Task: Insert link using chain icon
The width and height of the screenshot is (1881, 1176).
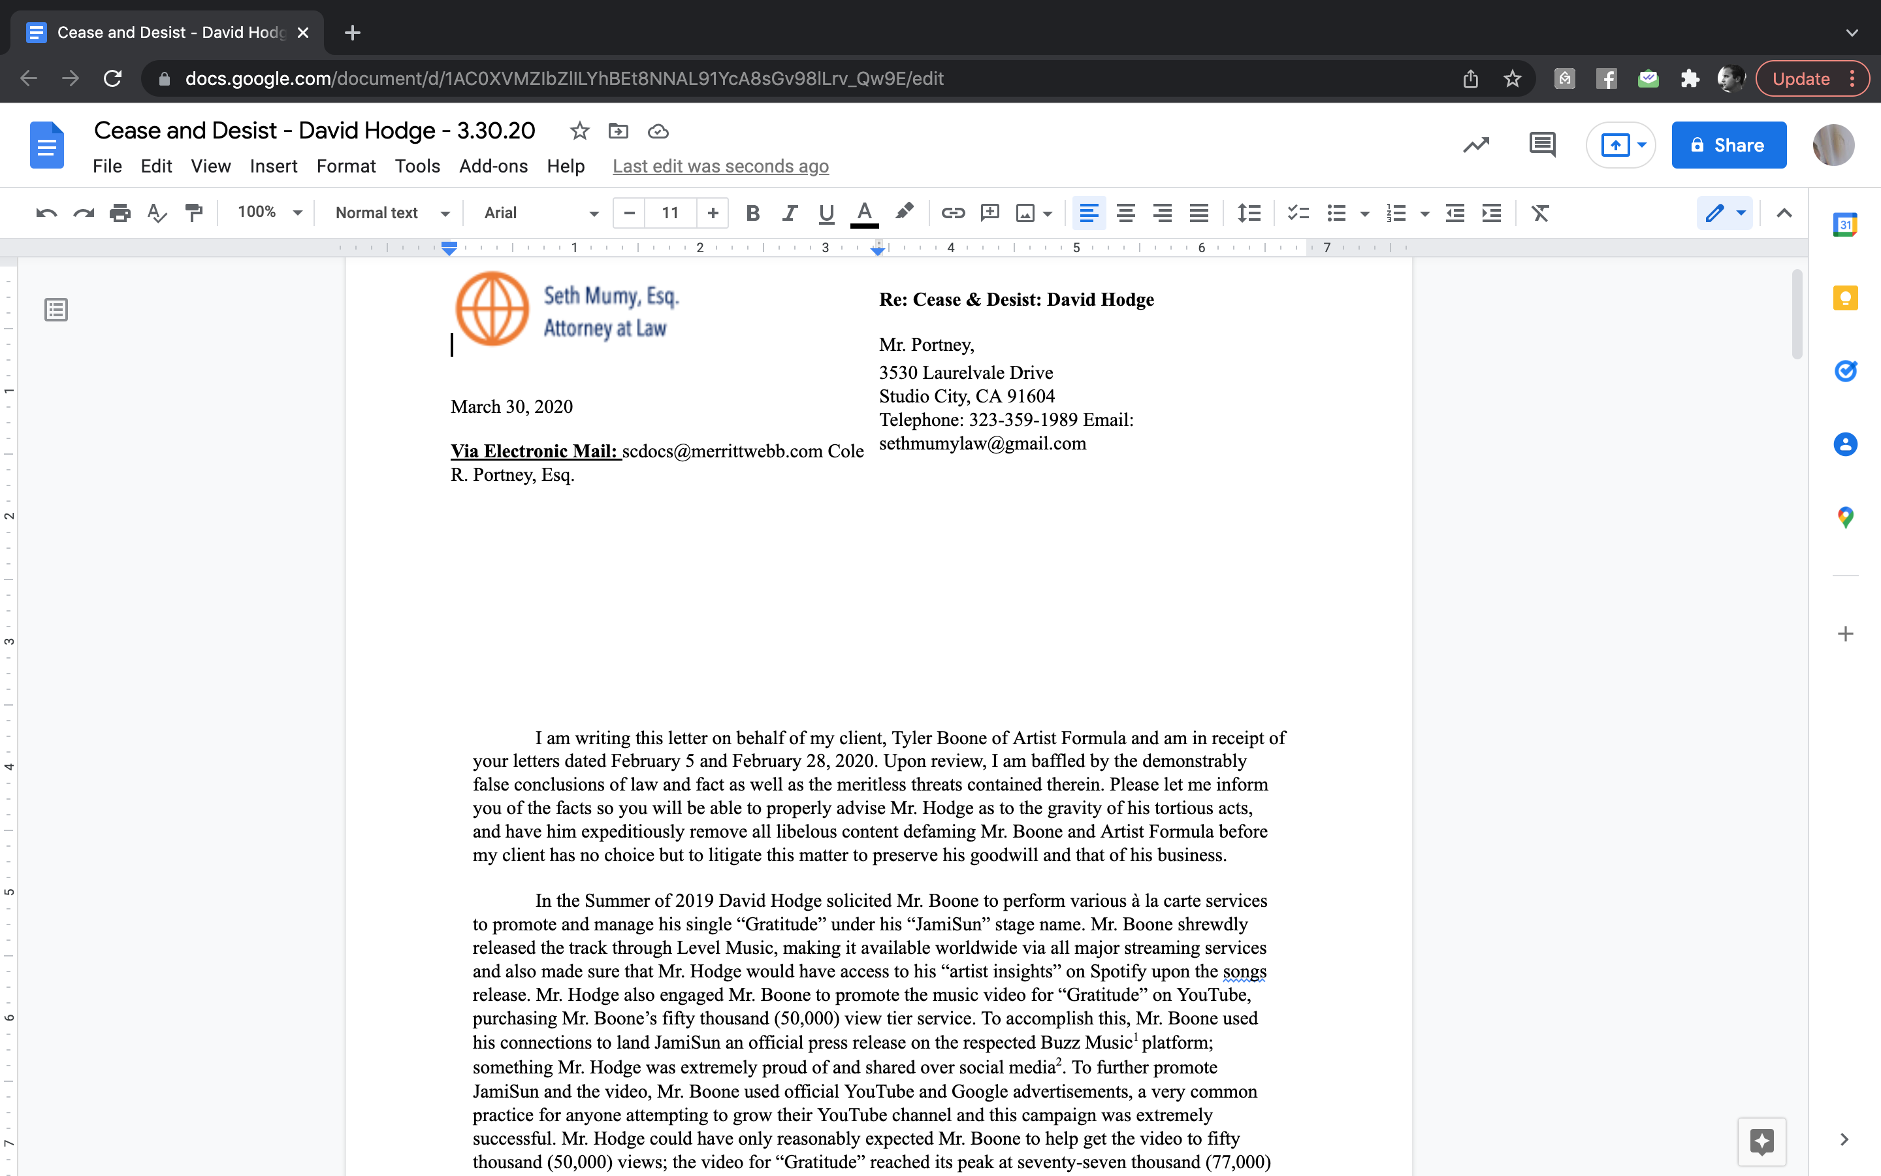Action: click(953, 213)
